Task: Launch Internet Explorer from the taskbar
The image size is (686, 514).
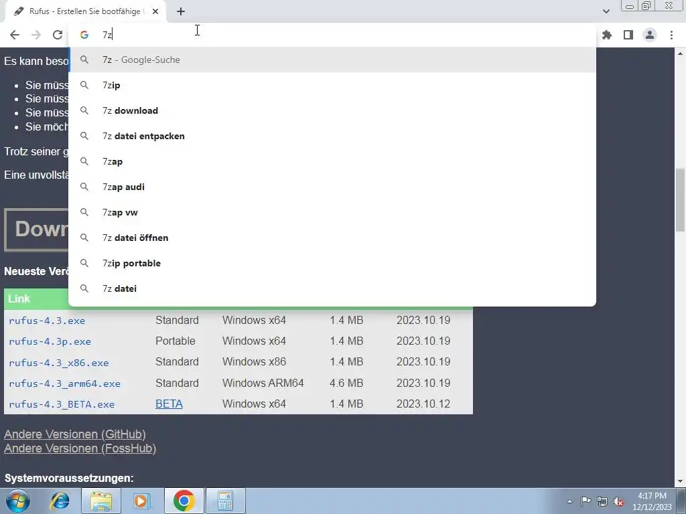Action: (60, 501)
